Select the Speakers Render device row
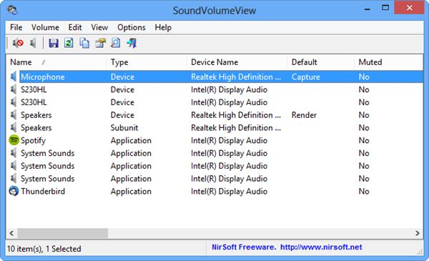The image size is (429, 261). click(214, 115)
